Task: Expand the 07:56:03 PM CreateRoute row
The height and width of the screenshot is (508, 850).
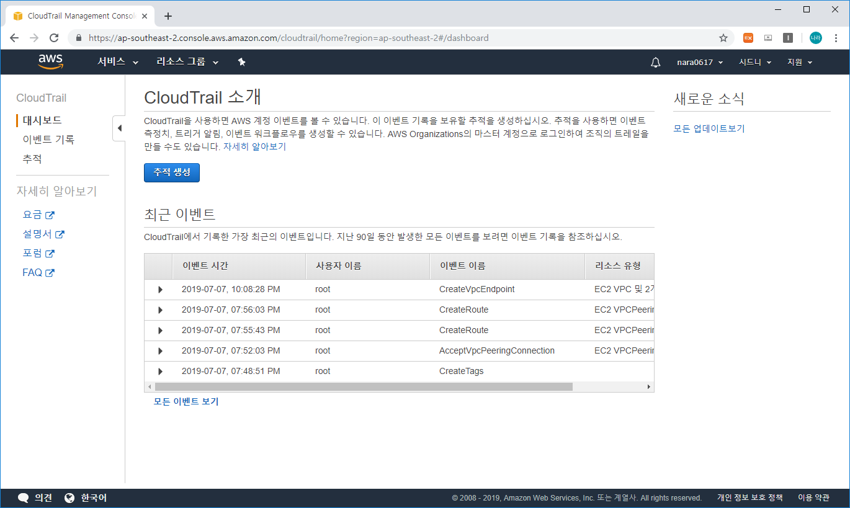Action: click(160, 310)
